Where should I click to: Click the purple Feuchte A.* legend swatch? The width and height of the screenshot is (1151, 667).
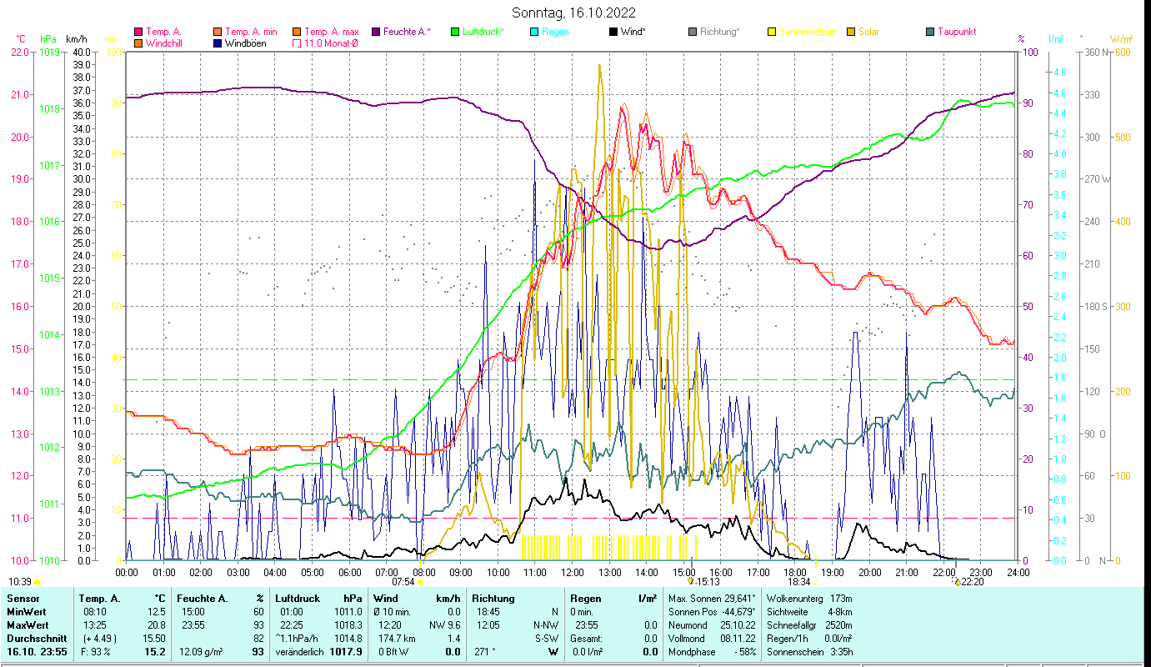pyautogui.click(x=375, y=32)
